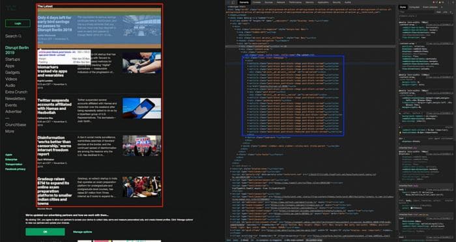Viewport: 456px width, 242px height.
Task: Switch to the Elements tab
Action: pyautogui.click(x=244, y=3)
